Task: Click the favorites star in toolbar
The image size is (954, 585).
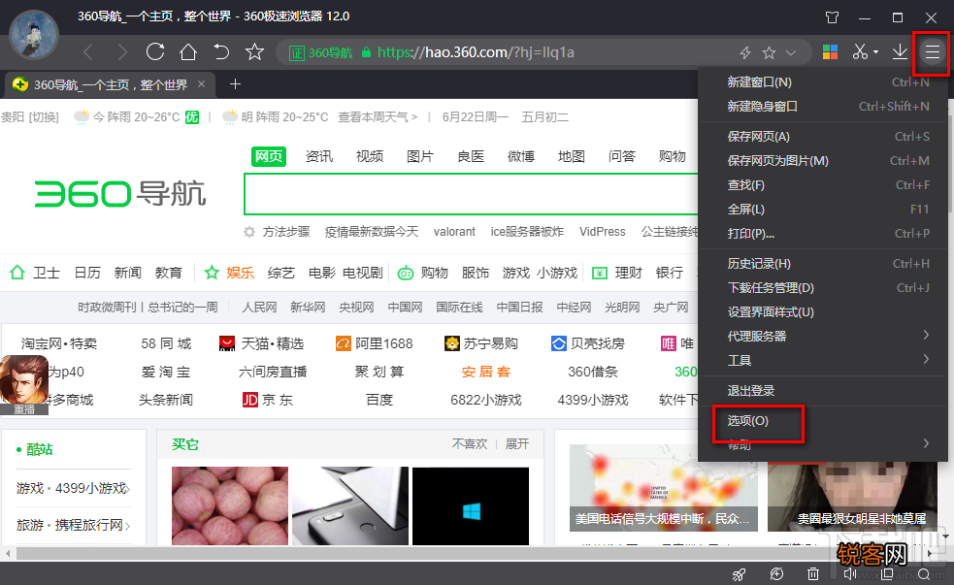Action: point(254,51)
